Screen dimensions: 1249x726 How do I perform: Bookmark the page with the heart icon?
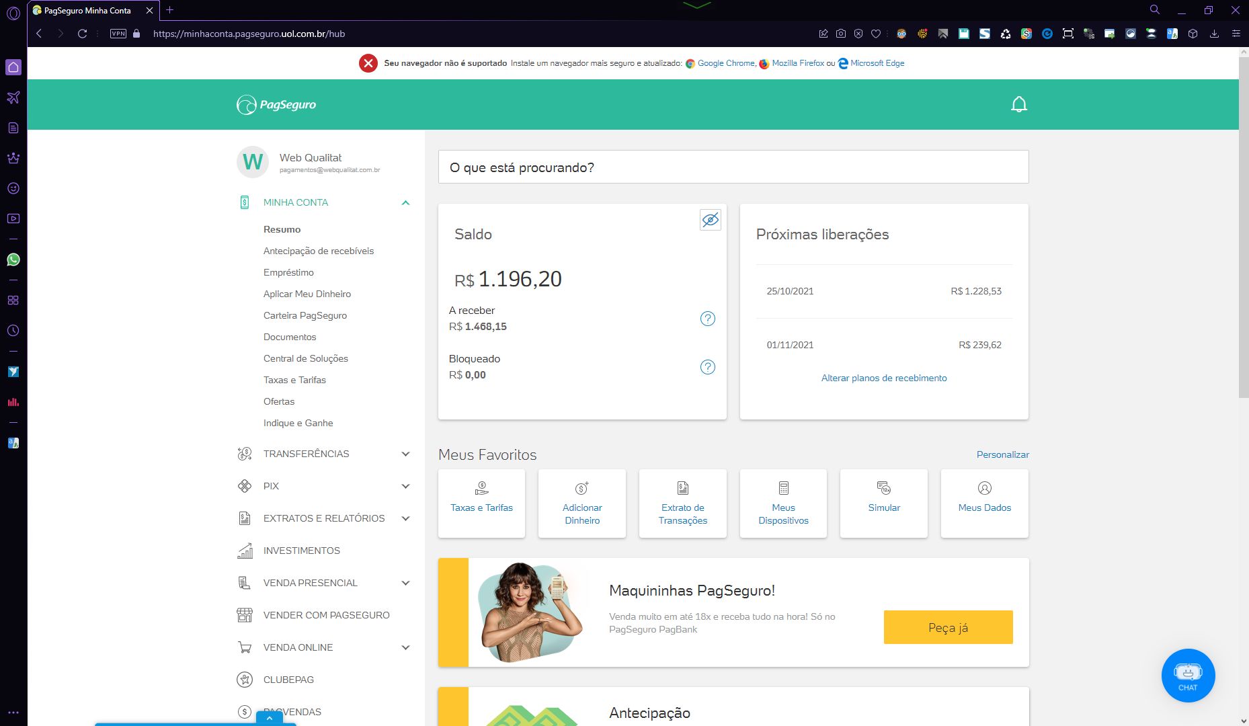[876, 34]
